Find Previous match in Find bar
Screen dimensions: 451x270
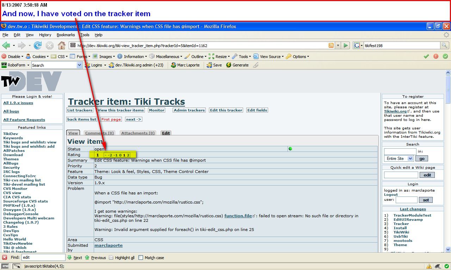95,258
